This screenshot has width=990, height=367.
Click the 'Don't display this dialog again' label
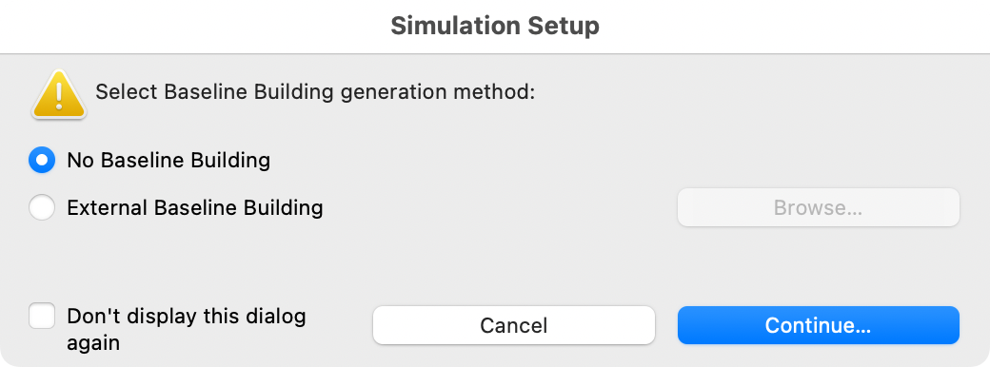(x=187, y=329)
